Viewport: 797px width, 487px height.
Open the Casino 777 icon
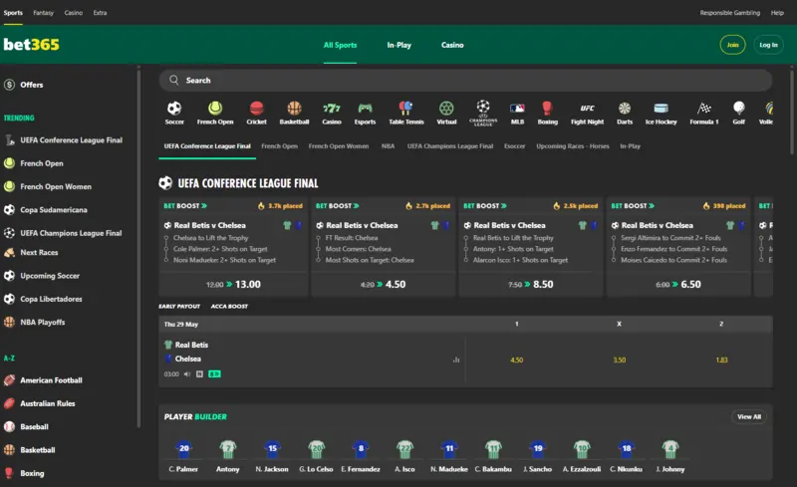pyautogui.click(x=332, y=109)
